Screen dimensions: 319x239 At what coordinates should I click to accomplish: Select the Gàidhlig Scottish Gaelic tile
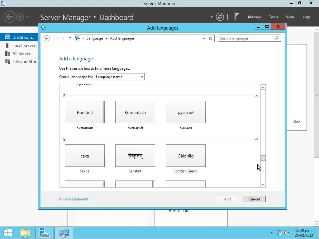pos(186,156)
